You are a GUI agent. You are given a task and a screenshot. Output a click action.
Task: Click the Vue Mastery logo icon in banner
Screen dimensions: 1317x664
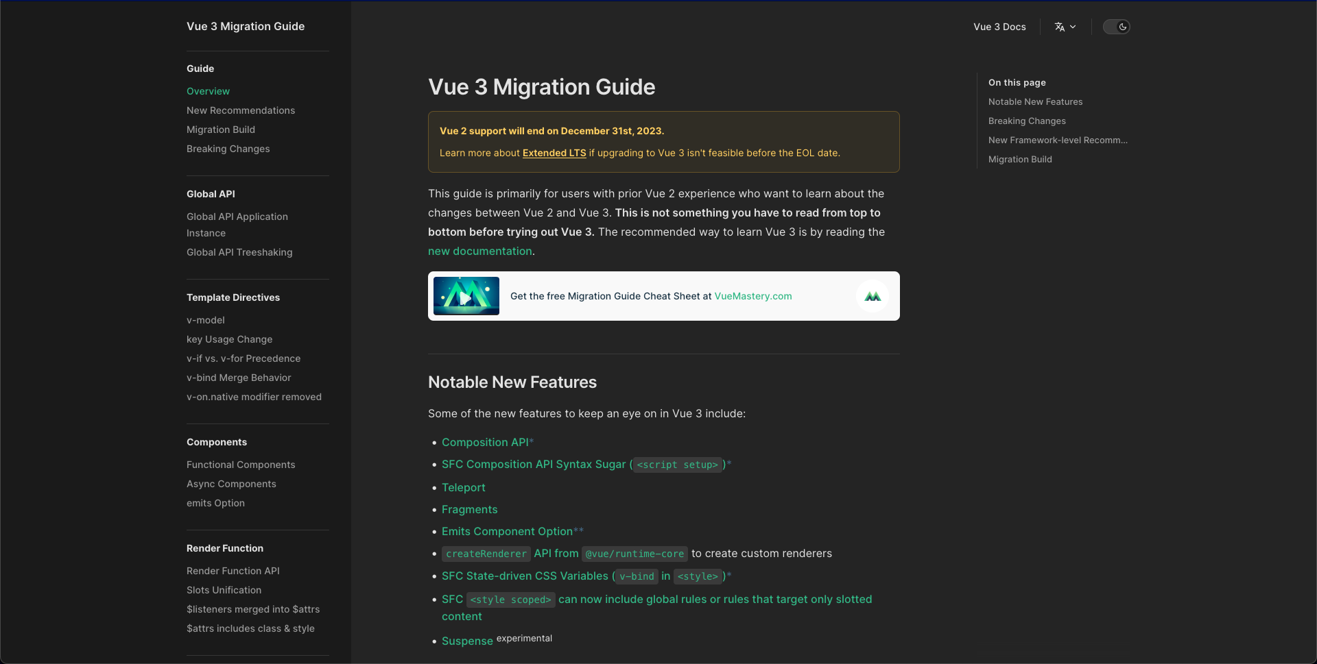pos(873,296)
